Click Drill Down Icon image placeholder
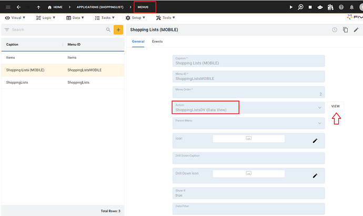 249,173
